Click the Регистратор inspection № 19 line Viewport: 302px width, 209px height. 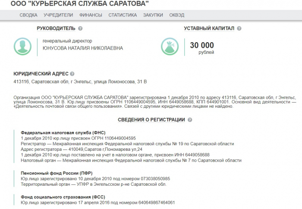[127, 144]
